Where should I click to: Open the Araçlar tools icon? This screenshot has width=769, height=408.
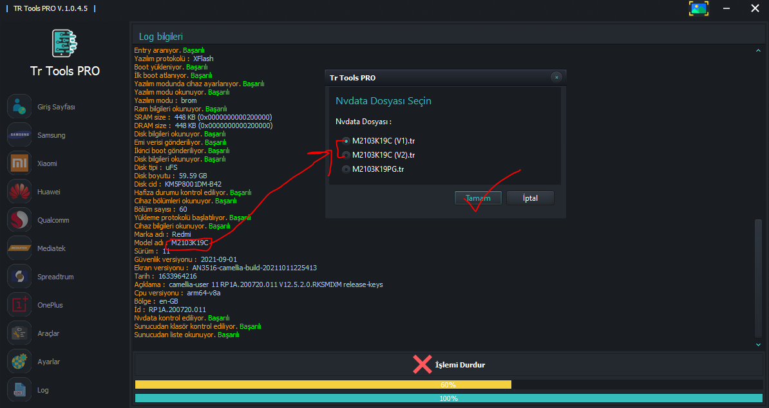pos(19,333)
